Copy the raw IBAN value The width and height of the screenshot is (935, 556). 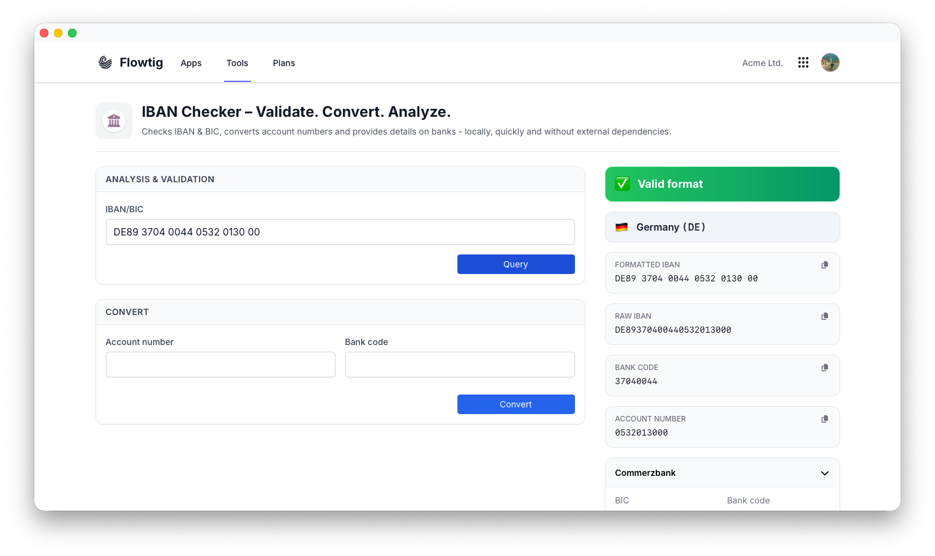tap(825, 316)
